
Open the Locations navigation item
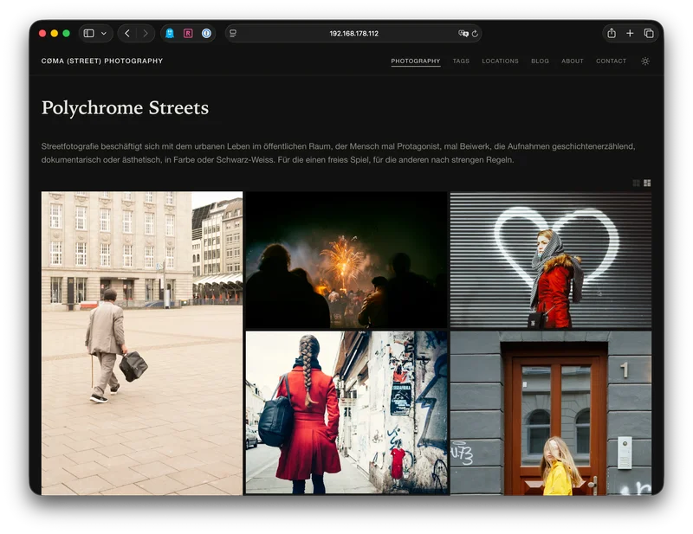tap(500, 61)
